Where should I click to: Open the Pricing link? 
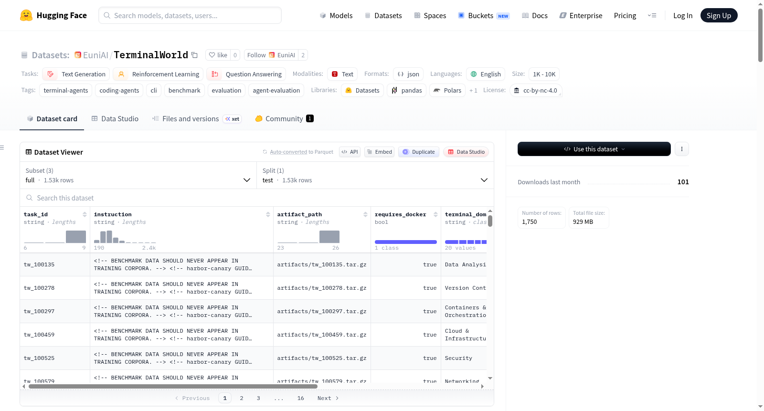625,16
